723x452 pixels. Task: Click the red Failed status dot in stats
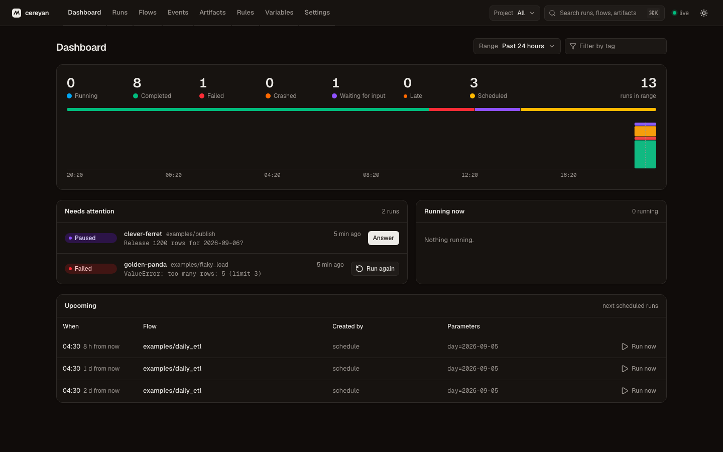pos(202,96)
